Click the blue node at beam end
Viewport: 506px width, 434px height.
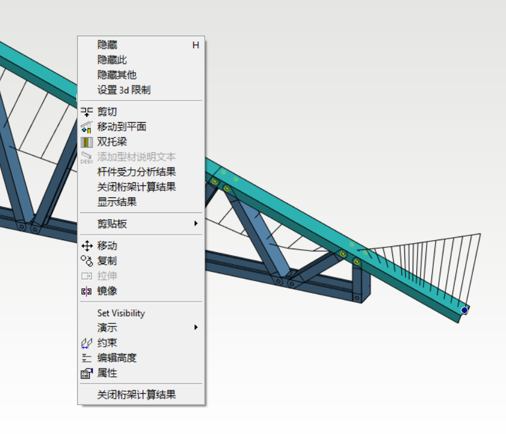(464, 311)
